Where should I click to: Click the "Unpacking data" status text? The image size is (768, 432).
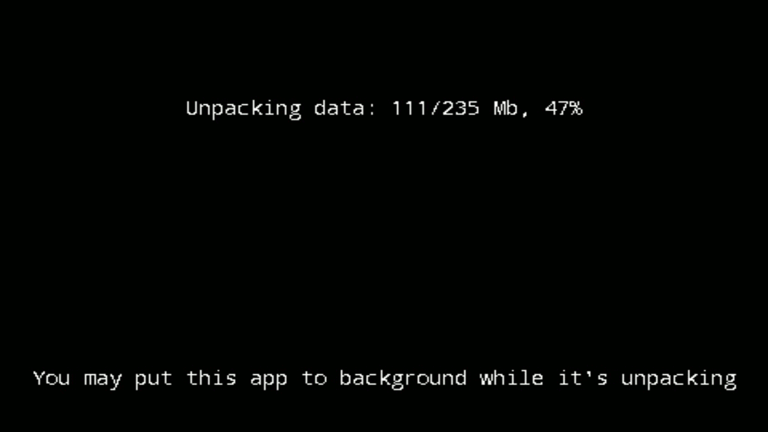click(x=384, y=109)
